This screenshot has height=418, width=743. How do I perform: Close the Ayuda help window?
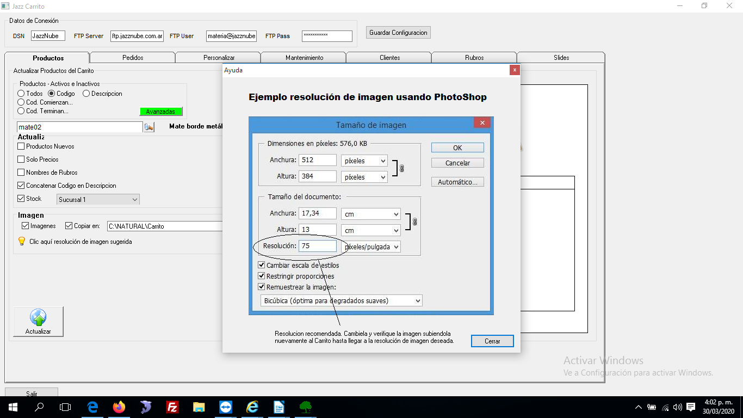515,70
